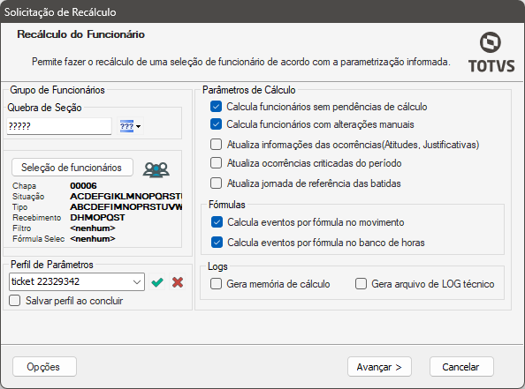Click the Quebra de Seção input field
This screenshot has width=525, height=389.
pos(59,126)
